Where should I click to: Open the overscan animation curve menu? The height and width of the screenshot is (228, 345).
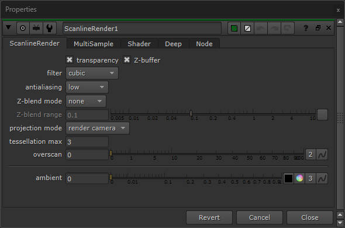322,154
